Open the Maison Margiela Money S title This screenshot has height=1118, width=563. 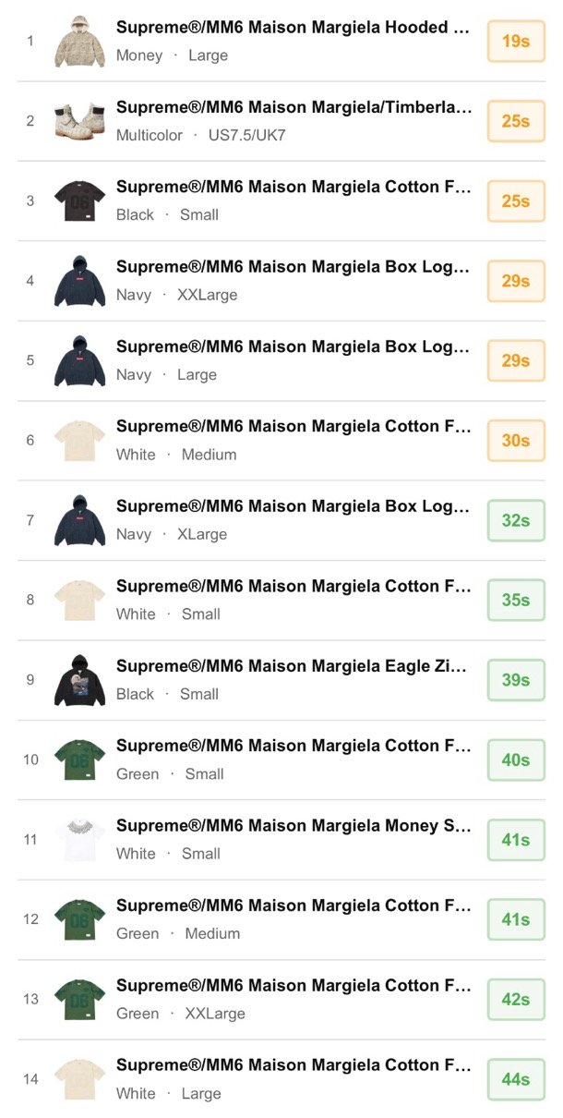[x=293, y=826]
